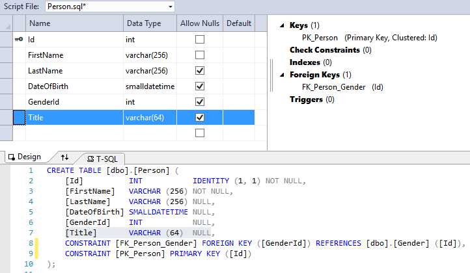Select the Triggers node
The image size is (470, 273).
coord(312,99)
